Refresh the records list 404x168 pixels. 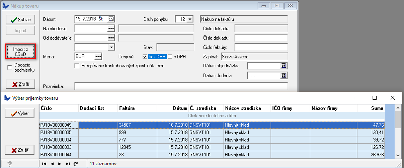click(76, 164)
